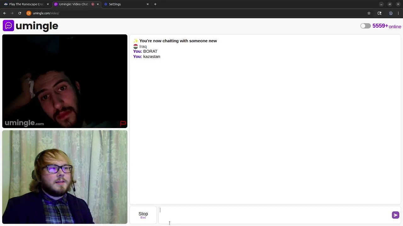The image size is (403, 226).
Task: Click the 5559+ online counter
Action: click(387, 26)
